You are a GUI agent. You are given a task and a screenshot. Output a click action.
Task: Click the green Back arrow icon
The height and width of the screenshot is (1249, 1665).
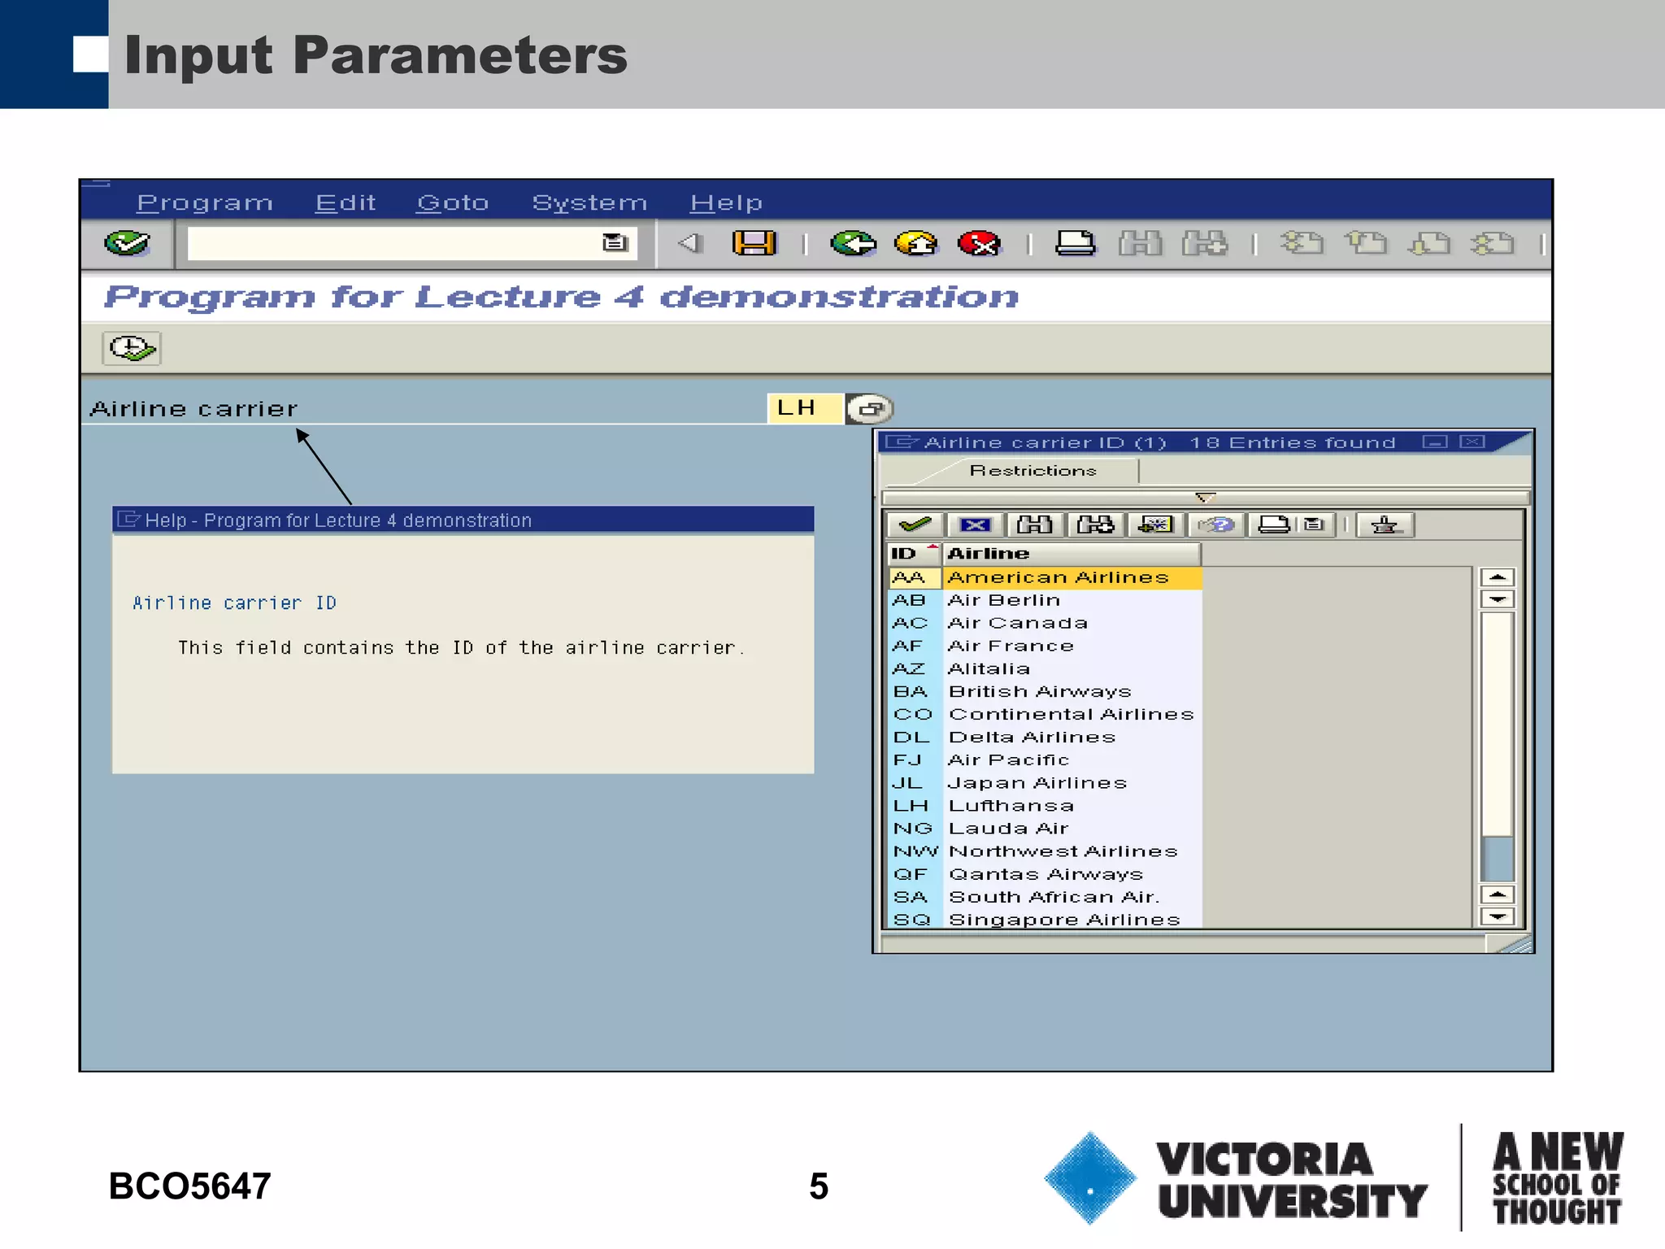click(853, 243)
